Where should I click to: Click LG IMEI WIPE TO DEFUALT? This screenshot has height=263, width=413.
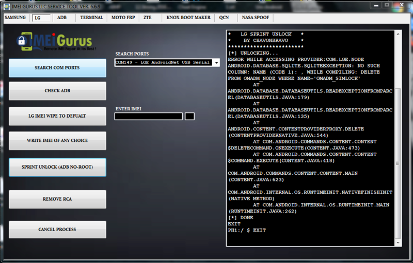pyautogui.click(x=57, y=116)
